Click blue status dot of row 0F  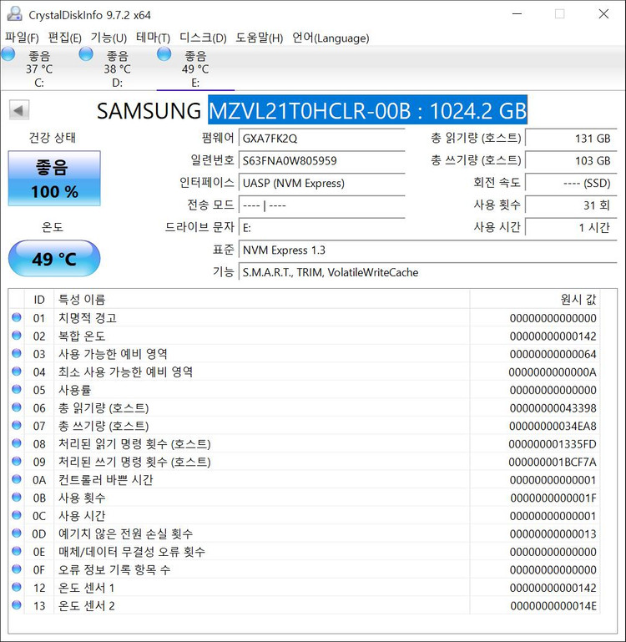[x=17, y=569]
